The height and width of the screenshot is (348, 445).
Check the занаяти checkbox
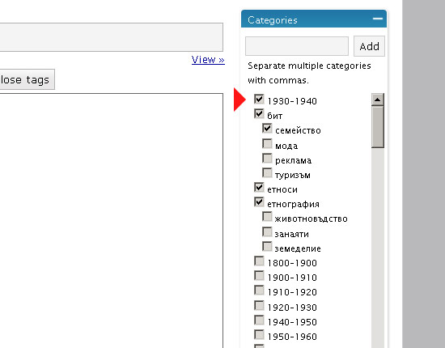pyautogui.click(x=267, y=232)
